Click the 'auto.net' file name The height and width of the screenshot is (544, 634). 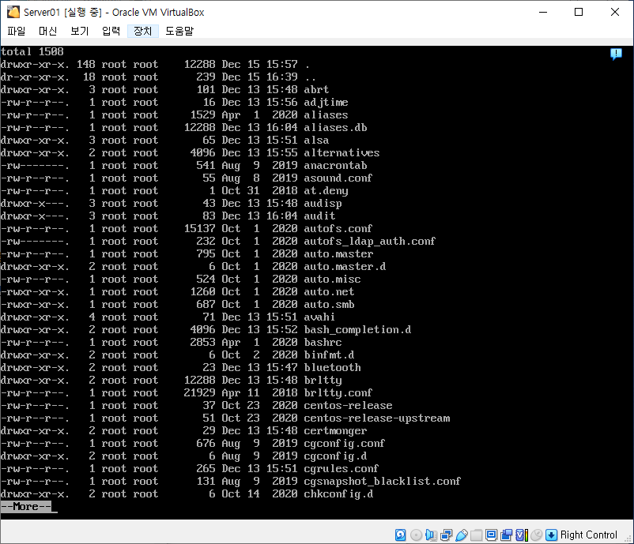(329, 291)
